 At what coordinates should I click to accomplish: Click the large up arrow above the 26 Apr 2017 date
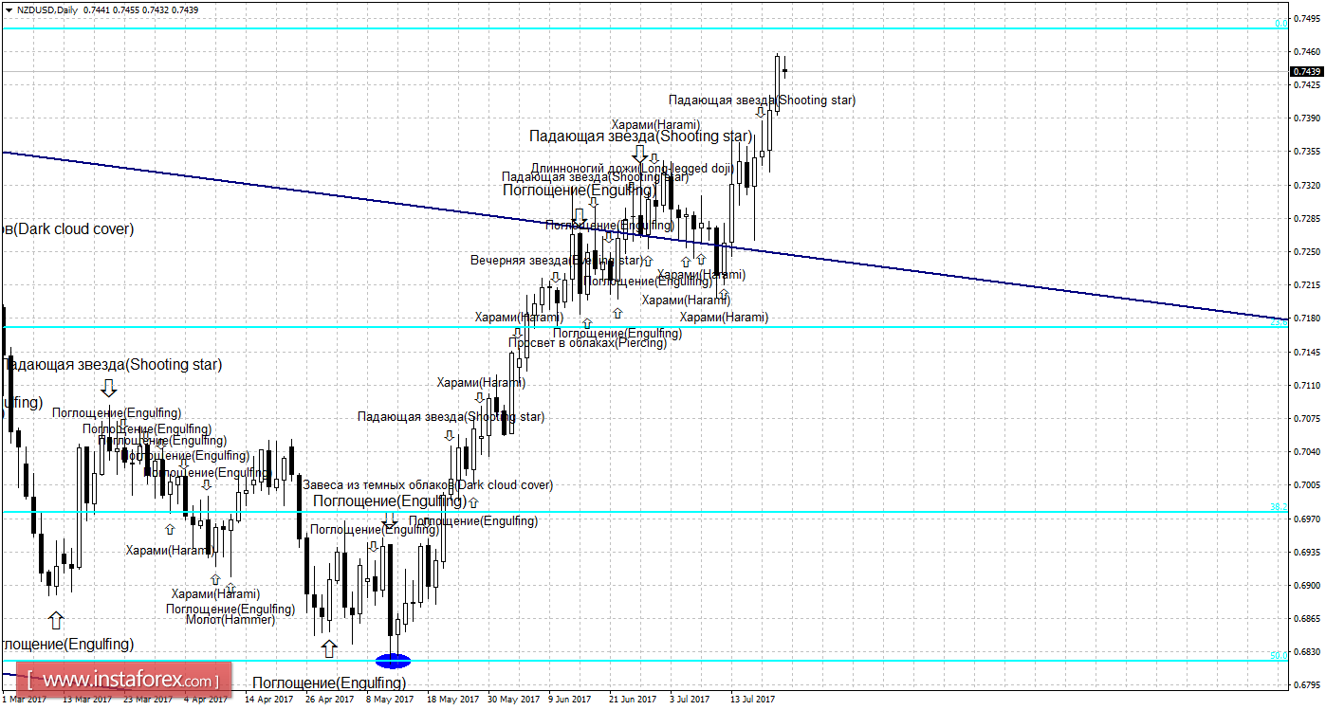(x=329, y=648)
